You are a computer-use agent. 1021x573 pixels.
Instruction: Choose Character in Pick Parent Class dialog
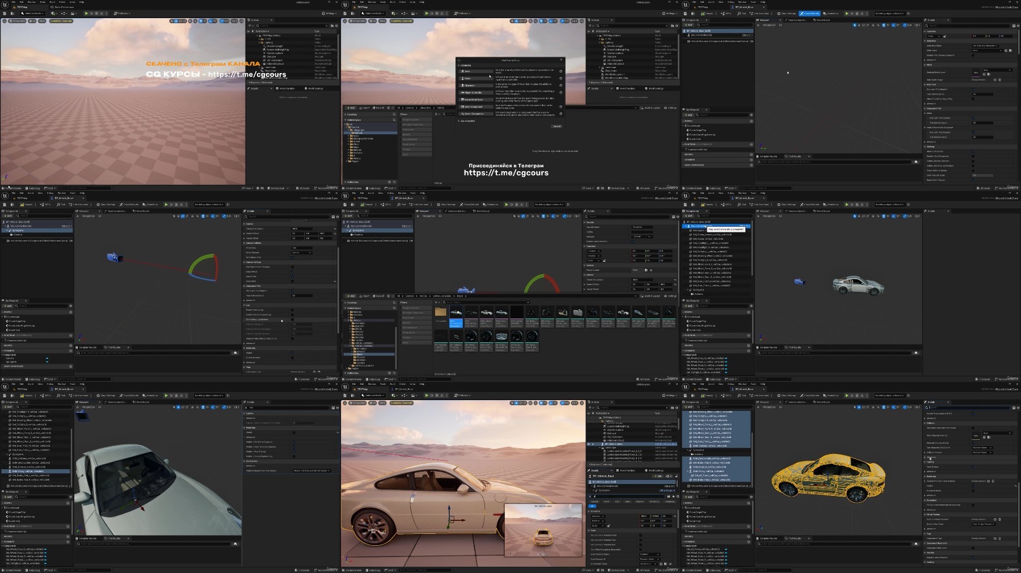click(476, 86)
